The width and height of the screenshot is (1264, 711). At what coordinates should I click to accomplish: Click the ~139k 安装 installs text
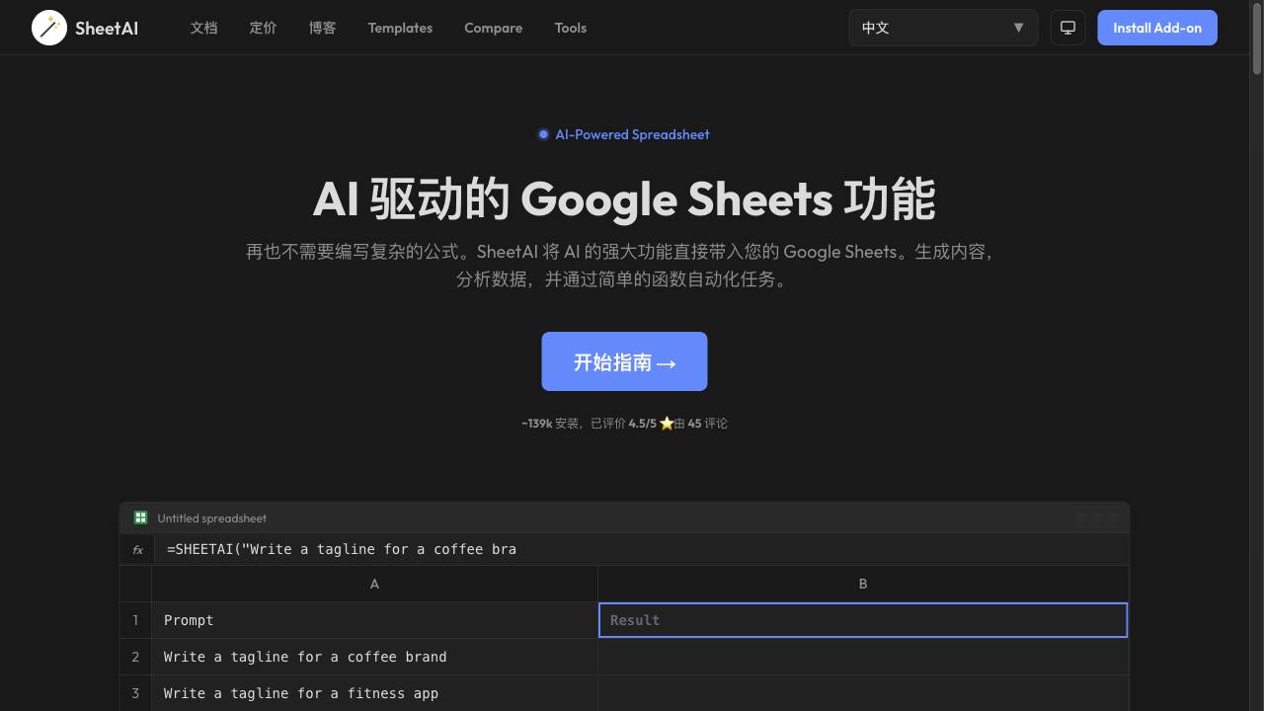tap(550, 423)
